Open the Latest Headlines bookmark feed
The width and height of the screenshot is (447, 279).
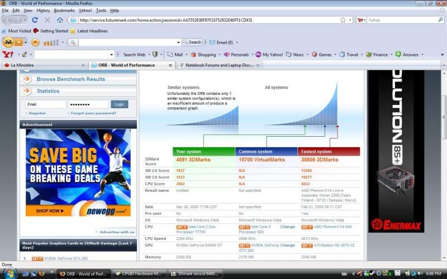click(89, 31)
